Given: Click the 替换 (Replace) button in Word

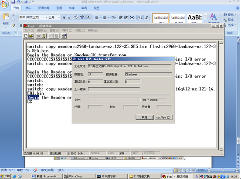Looking at the screenshot, I should point(229,20).
